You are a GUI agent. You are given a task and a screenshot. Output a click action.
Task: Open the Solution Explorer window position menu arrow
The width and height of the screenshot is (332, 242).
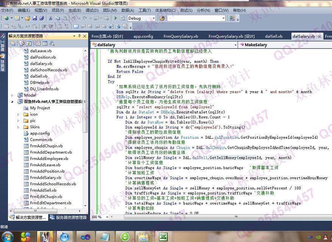[x=74, y=36]
